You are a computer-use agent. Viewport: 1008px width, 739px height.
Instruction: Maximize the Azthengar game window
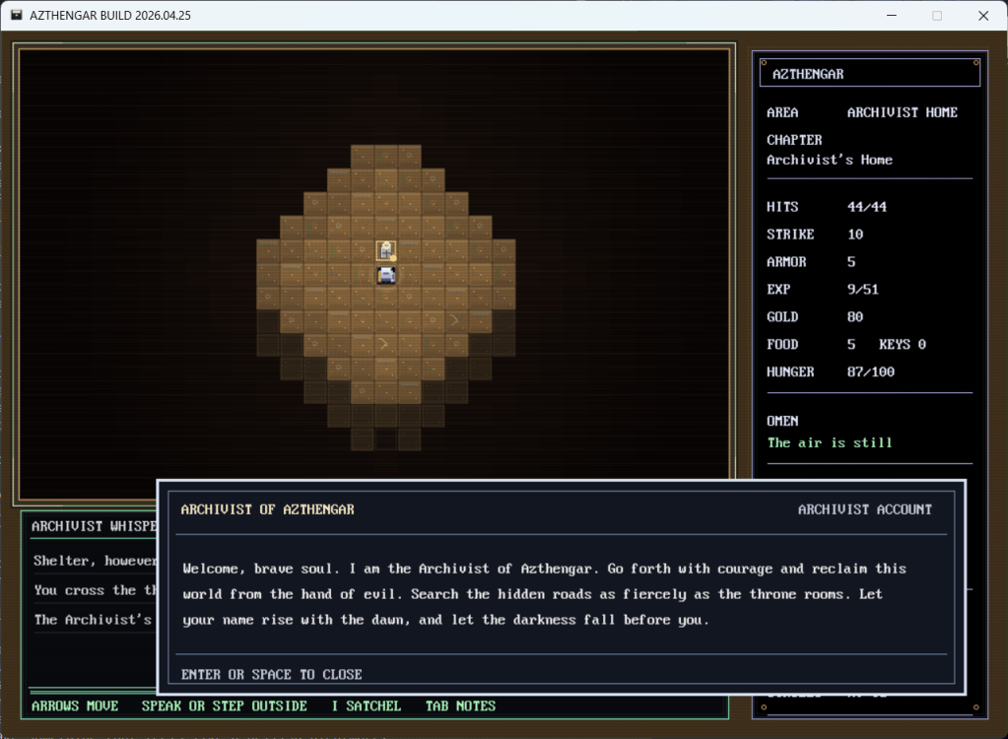(x=937, y=16)
